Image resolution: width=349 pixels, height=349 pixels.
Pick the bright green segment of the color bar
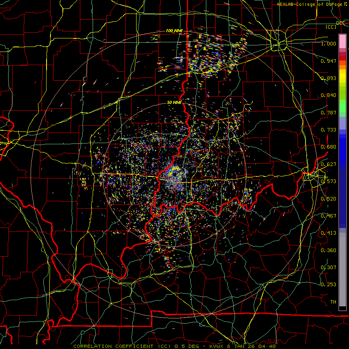[342, 106]
